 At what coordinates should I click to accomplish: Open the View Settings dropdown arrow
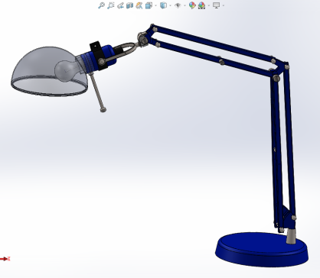(224, 5)
